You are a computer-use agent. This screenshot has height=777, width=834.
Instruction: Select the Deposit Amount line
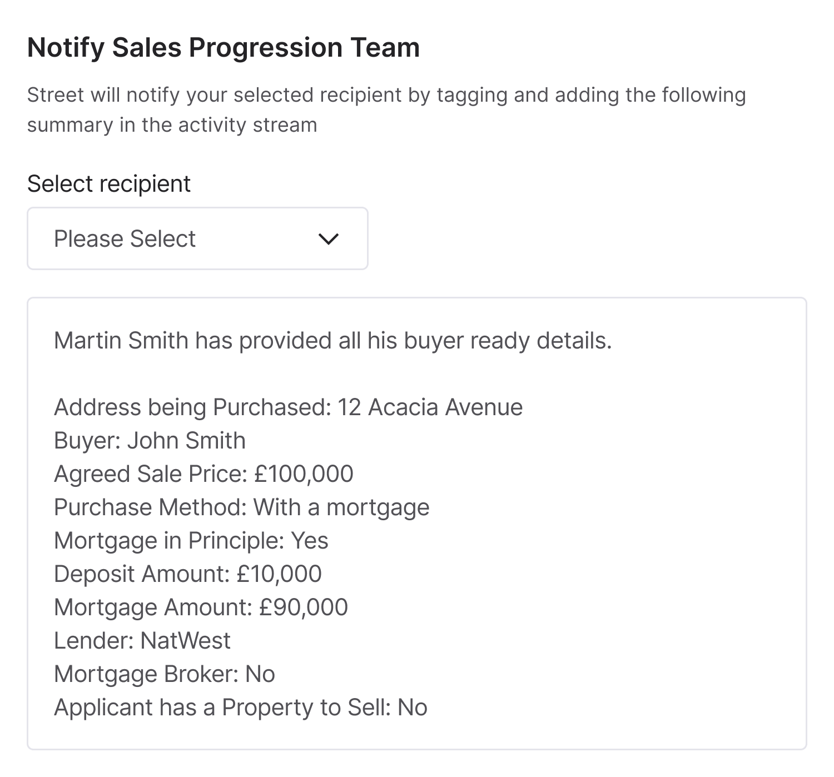(x=187, y=574)
